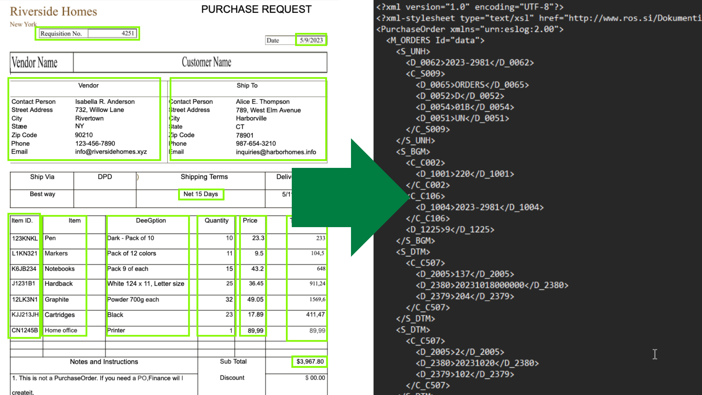
Task: Click the Sub Total amount $3,967.80
Action: coord(310,362)
